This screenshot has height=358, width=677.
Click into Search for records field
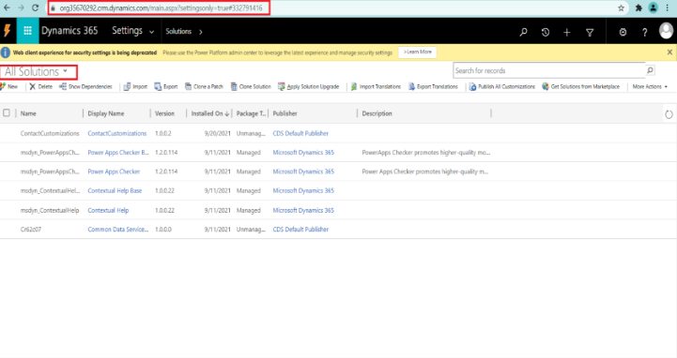click(x=549, y=70)
